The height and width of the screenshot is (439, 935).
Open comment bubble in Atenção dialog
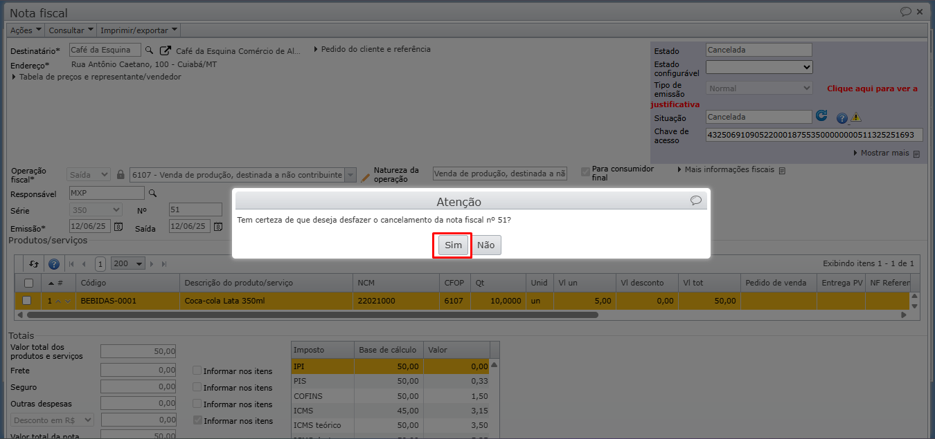696,200
